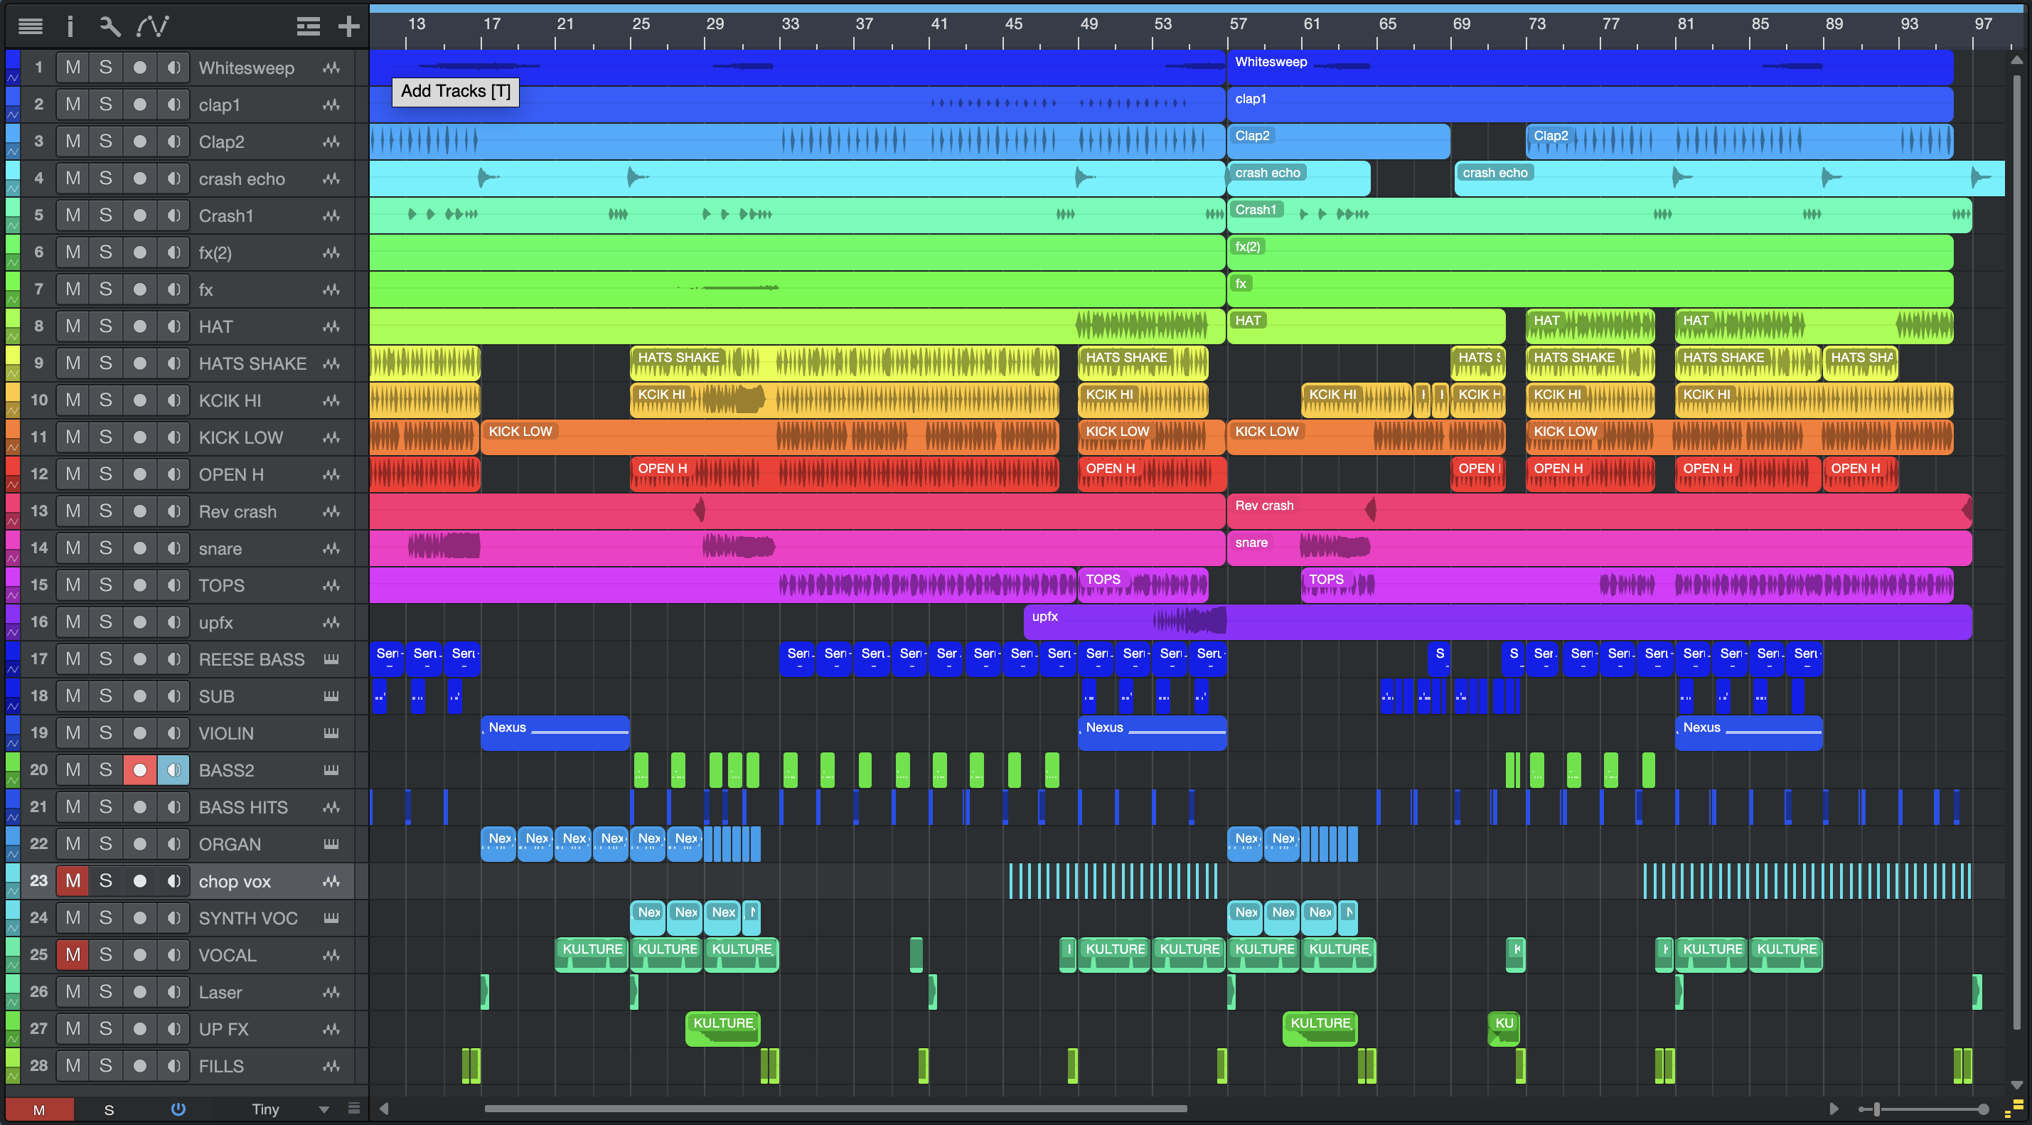Select the chop vox track

[235, 881]
